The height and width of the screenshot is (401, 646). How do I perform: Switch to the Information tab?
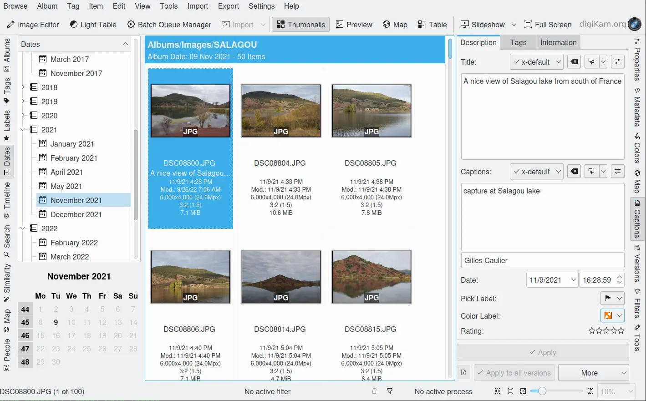coord(558,42)
